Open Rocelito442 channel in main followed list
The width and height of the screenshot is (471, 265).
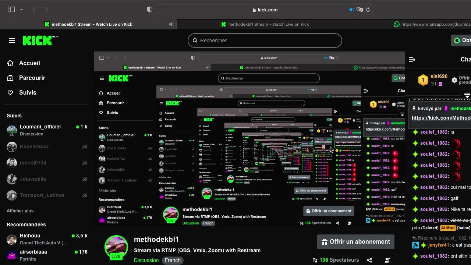coord(47,146)
